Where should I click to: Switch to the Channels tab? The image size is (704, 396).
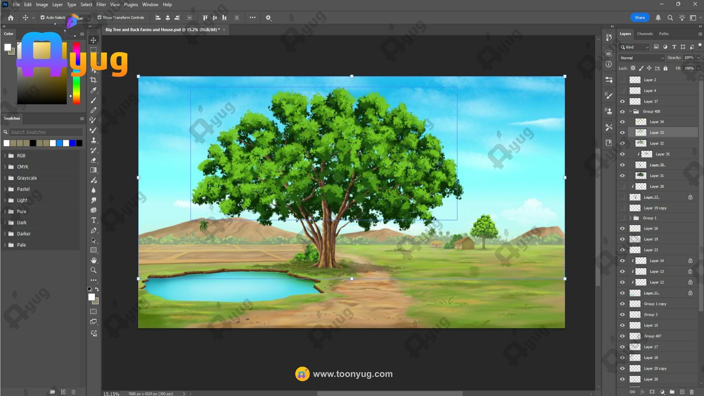pos(645,34)
